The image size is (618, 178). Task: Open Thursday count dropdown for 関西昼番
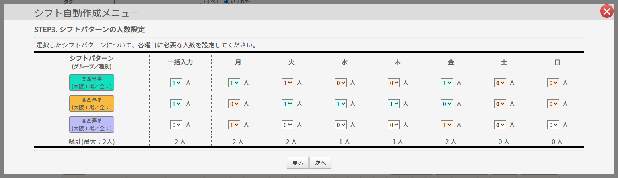[394, 104]
